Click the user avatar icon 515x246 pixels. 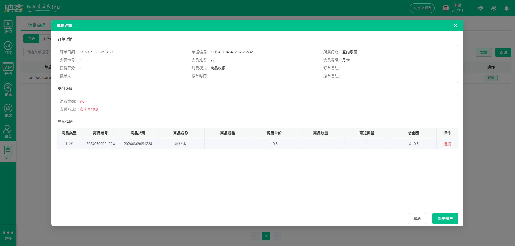click(446, 8)
